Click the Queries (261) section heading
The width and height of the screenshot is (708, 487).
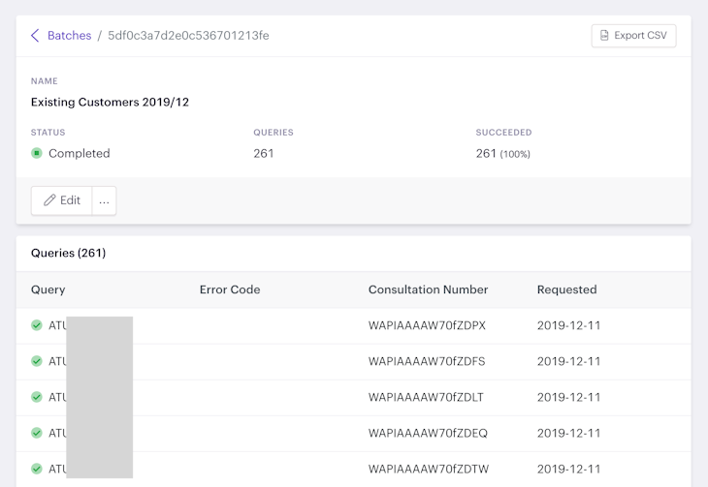68,253
